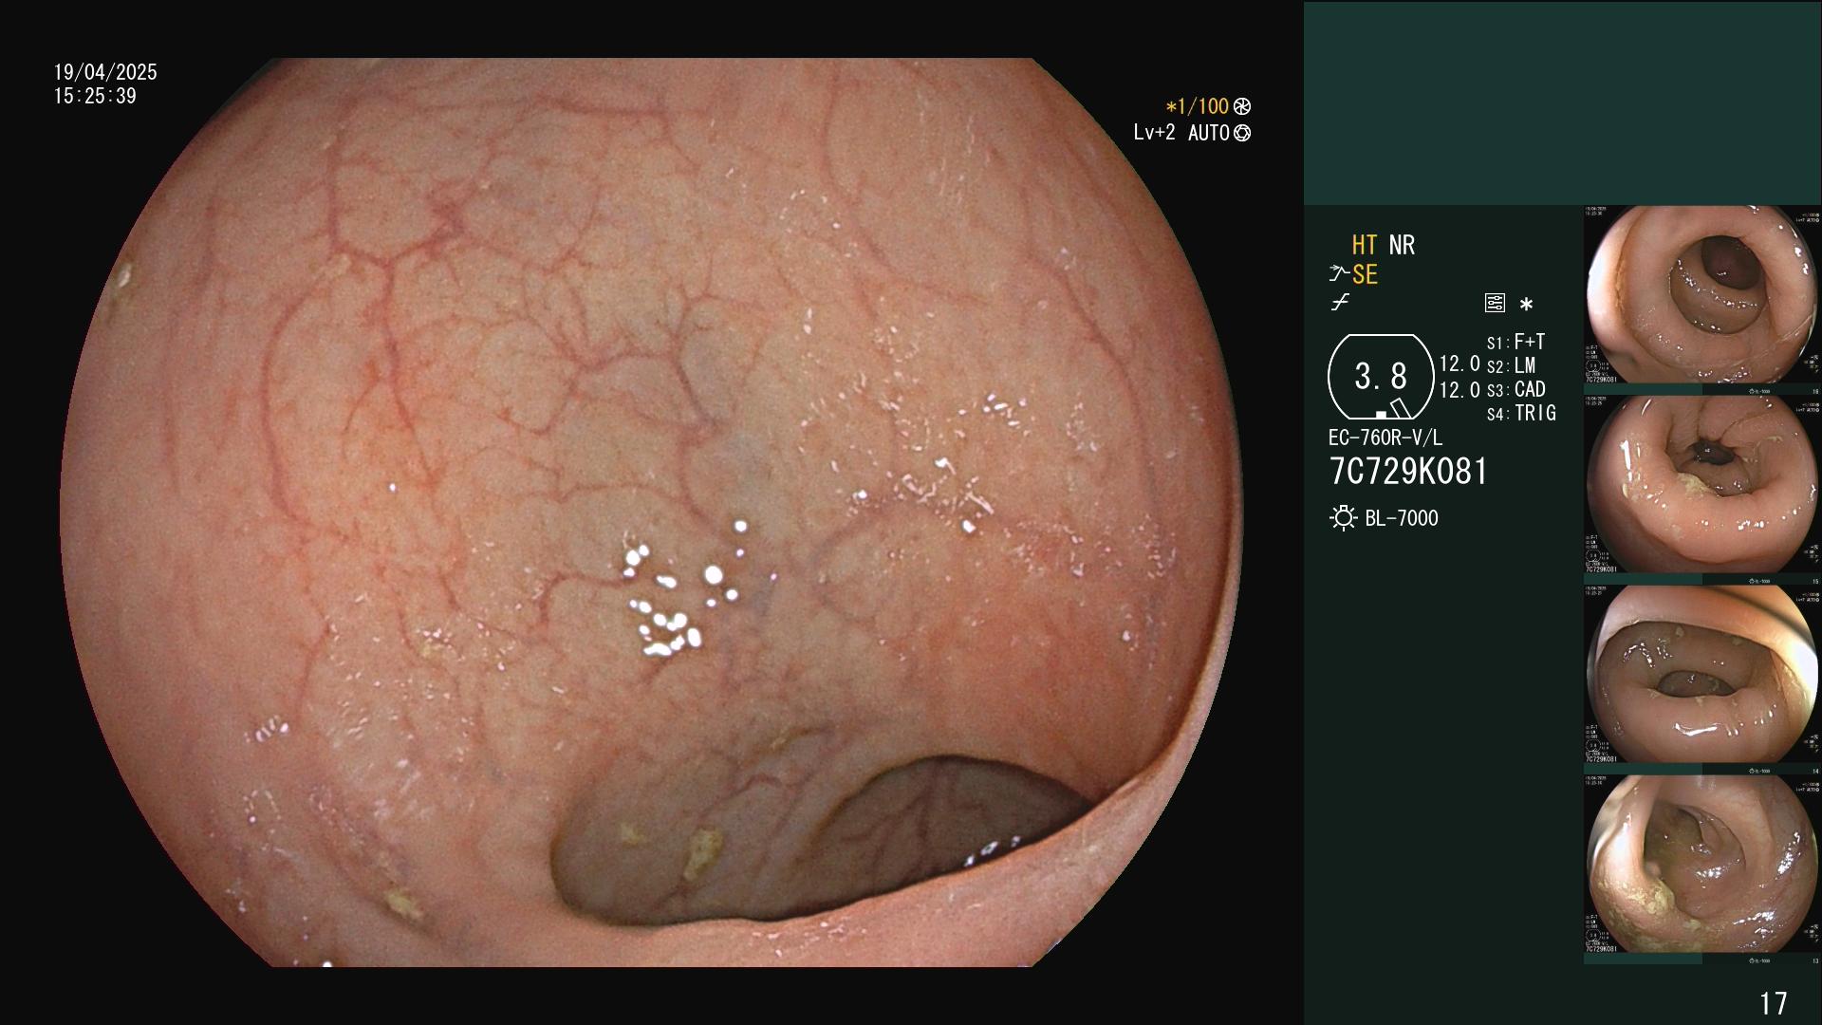Viewport: 1822px width, 1025px height.
Task: Click the S1: F+T switch assignment
Action: click(x=1515, y=342)
